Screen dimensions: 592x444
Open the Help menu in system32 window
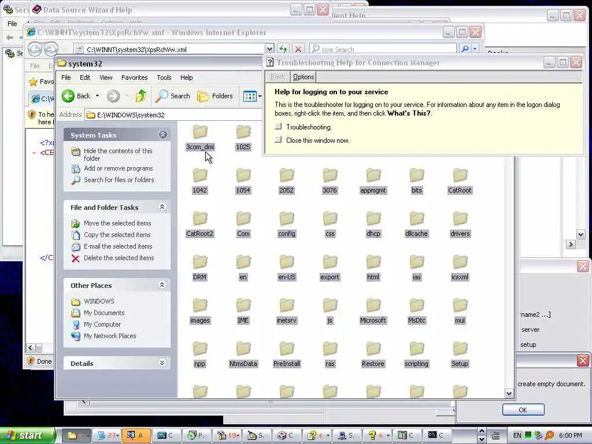(187, 77)
